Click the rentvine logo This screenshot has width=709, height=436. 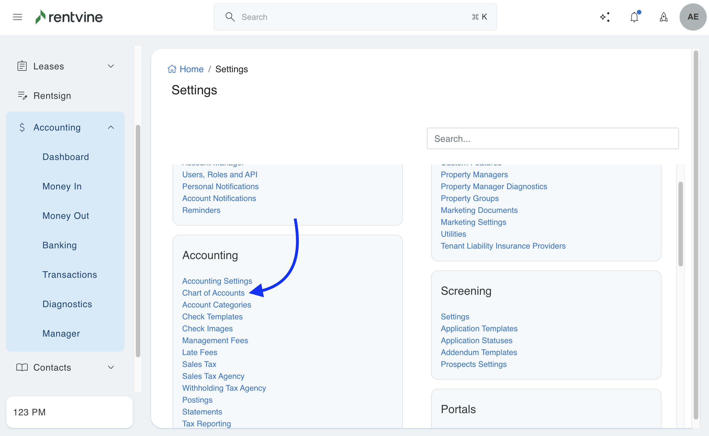pos(69,17)
